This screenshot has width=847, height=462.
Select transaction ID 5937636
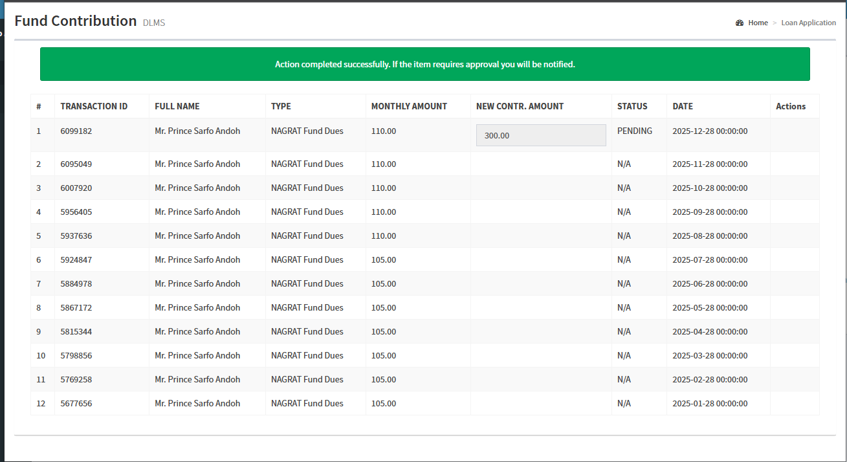click(x=76, y=236)
